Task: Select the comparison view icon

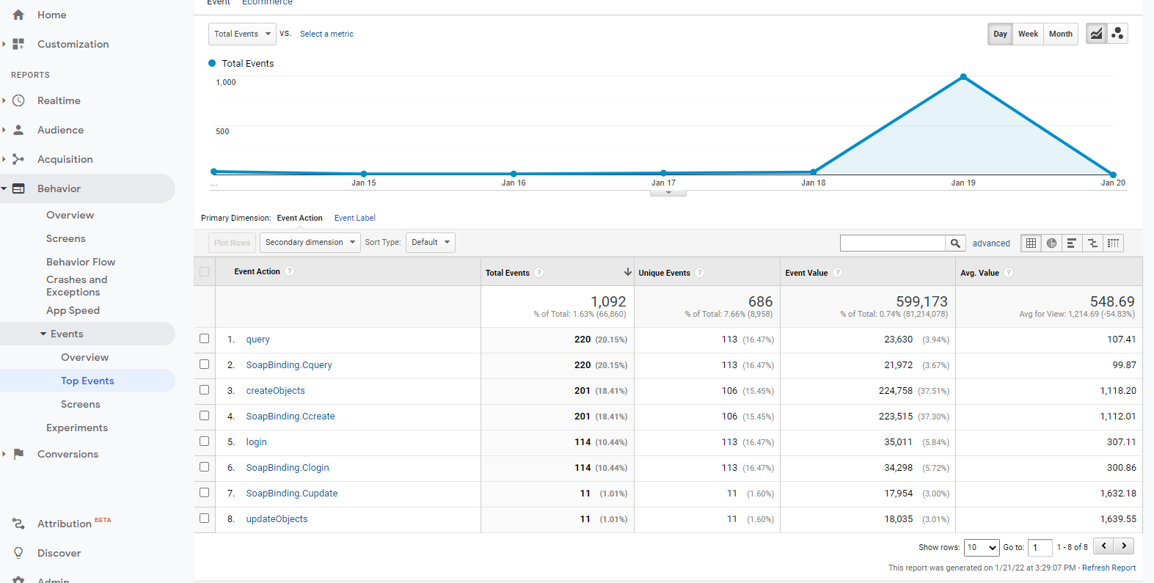Action: (x=1092, y=243)
